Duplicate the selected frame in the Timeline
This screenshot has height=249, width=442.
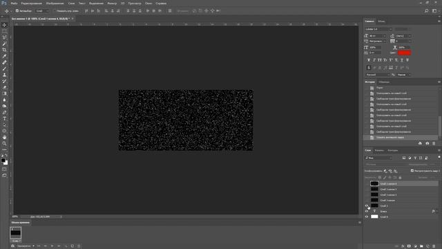73,246
